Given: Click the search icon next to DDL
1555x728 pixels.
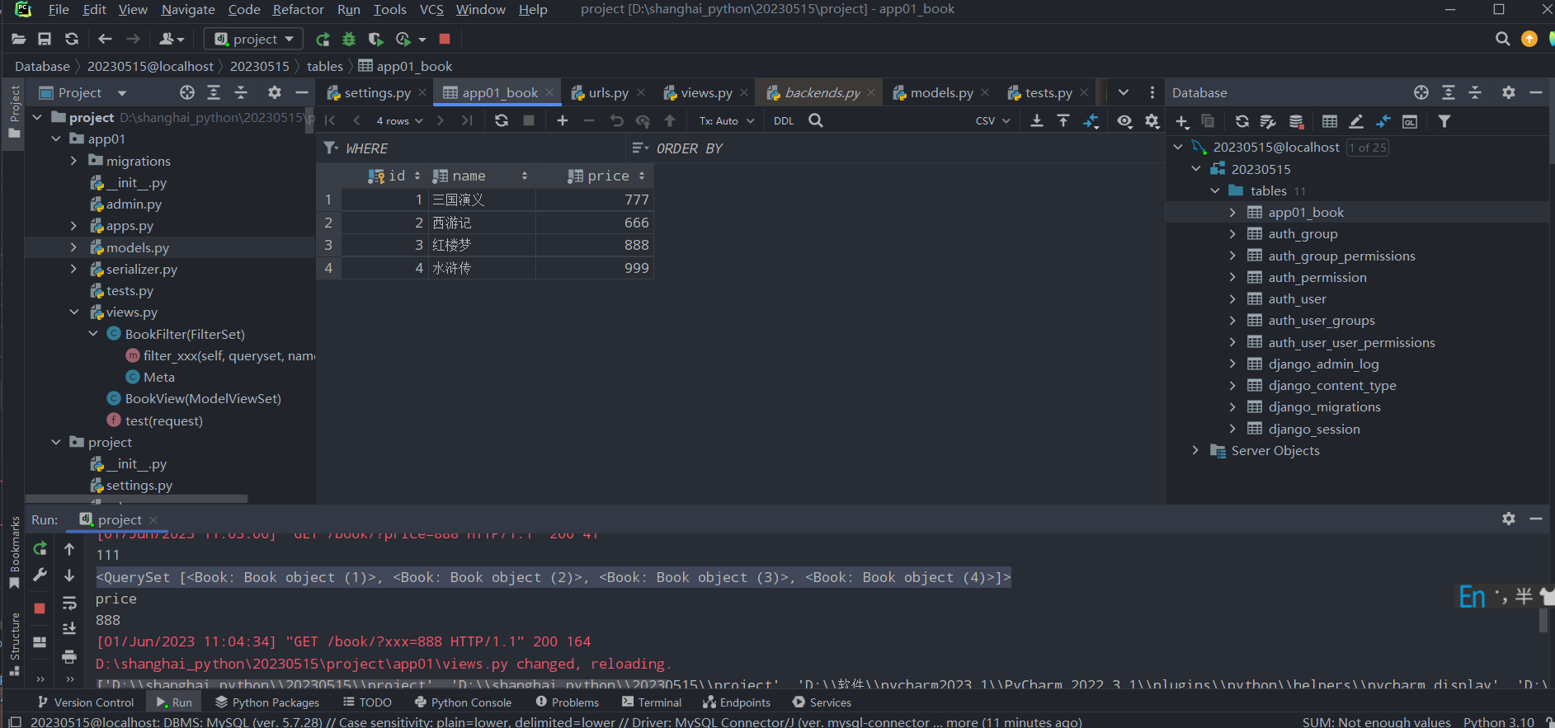Looking at the screenshot, I should 816,120.
